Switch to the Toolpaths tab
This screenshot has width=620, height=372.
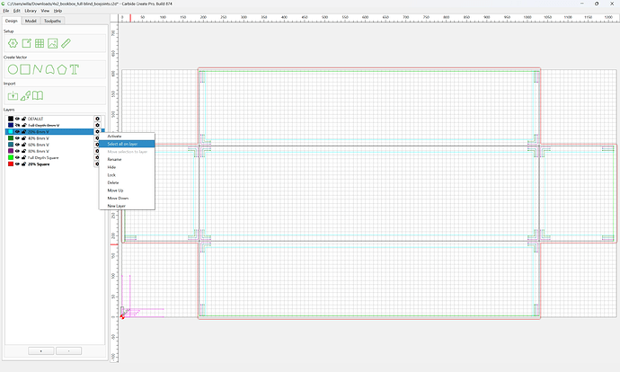[x=52, y=21]
